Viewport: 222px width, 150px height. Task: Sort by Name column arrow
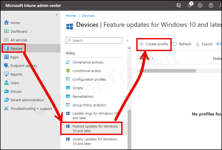click(152, 59)
